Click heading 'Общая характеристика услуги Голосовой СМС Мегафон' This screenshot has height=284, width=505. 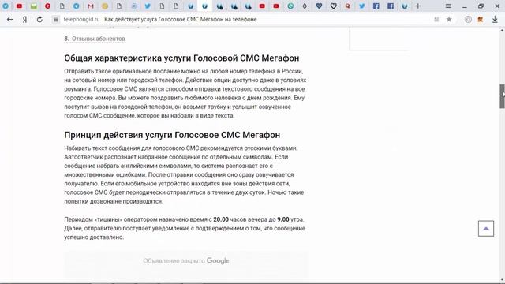pos(181,58)
